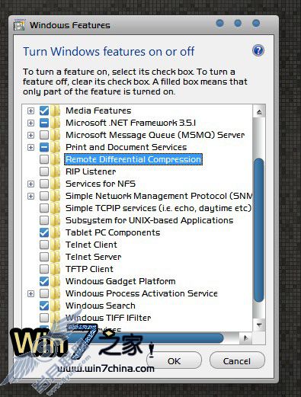Check the Services for NFS checkbox
301x397 pixels.
(x=44, y=184)
